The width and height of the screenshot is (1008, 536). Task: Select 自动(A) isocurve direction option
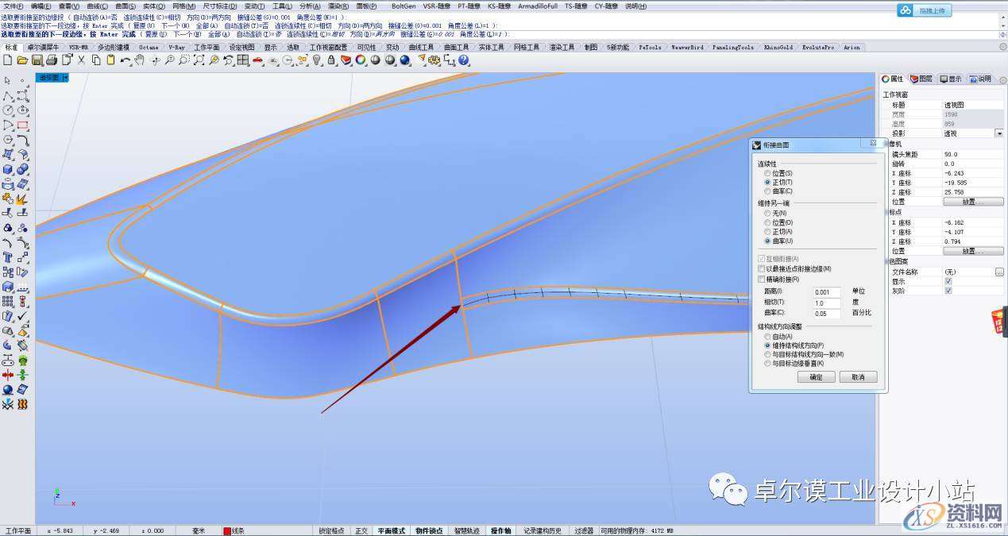[x=767, y=337]
